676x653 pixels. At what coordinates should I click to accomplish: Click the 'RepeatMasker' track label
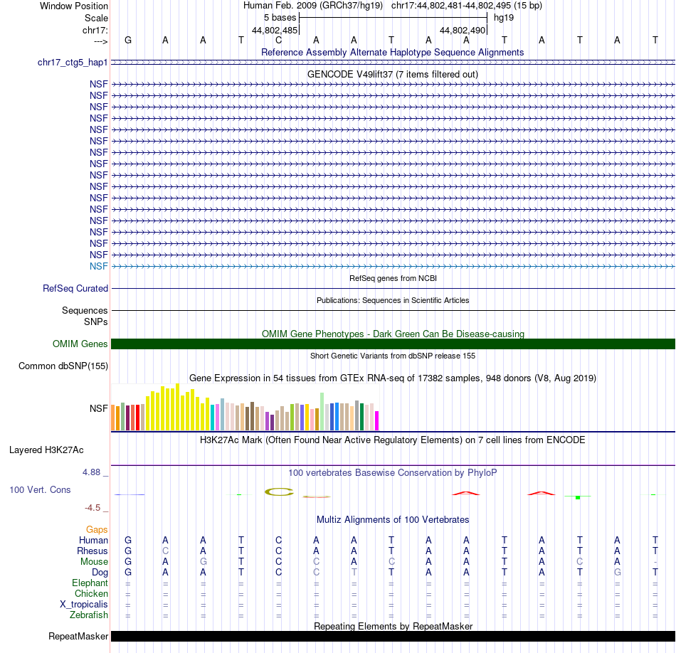pos(78,636)
